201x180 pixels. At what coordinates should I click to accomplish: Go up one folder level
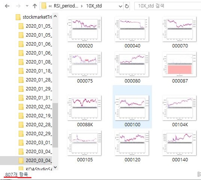pos(35,6)
